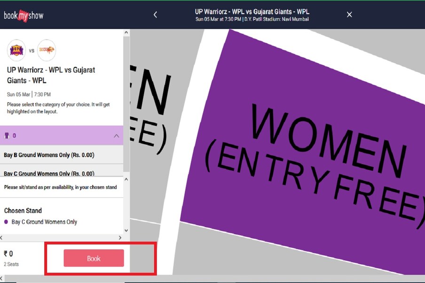Click the select category instruction text
The height and width of the screenshot is (283, 425).
click(58, 108)
